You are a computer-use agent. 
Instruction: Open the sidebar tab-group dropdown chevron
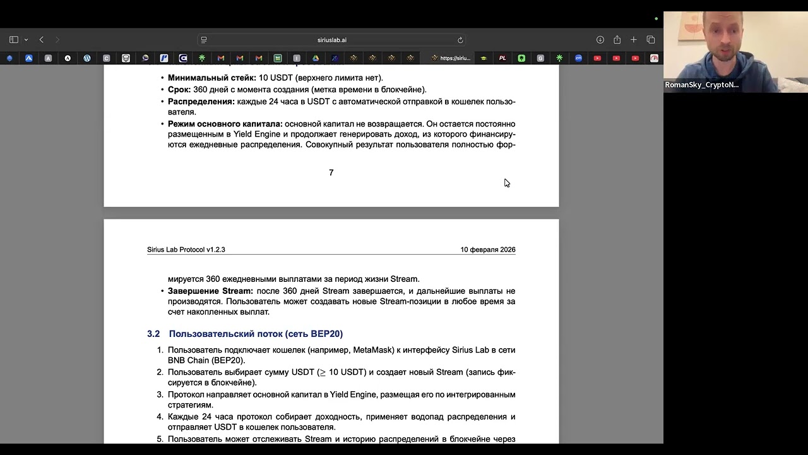[x=26, y=40]
